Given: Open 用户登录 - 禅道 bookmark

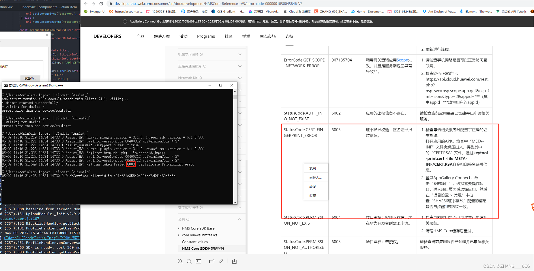Looking at the screenshot, I should pyautogui.click(x=194, y=12).
